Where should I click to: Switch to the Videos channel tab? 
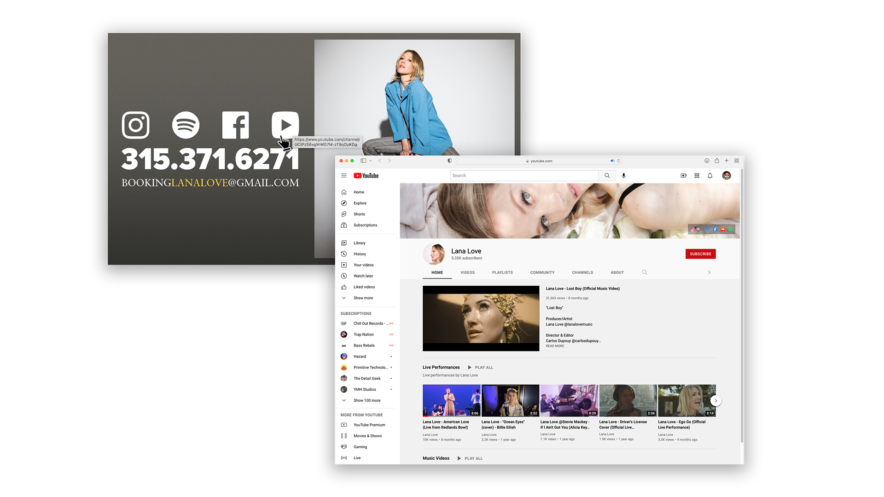(467, 272)
